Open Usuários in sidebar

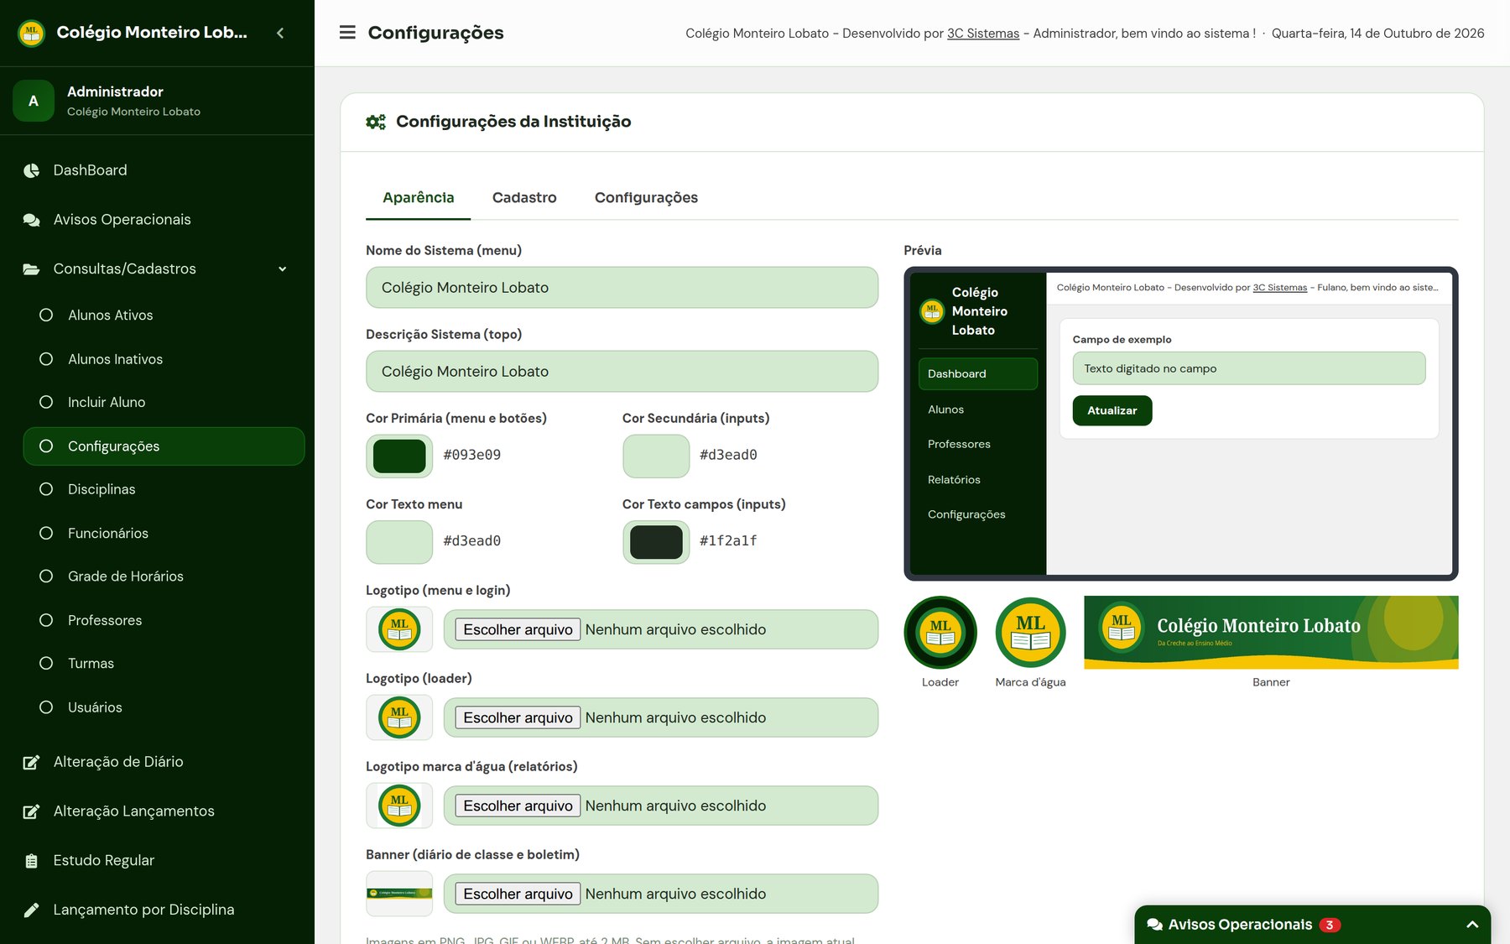[x=164, y=708]
